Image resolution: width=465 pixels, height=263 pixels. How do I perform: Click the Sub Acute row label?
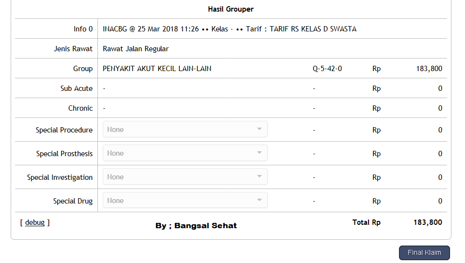click(x=76, y=88)
